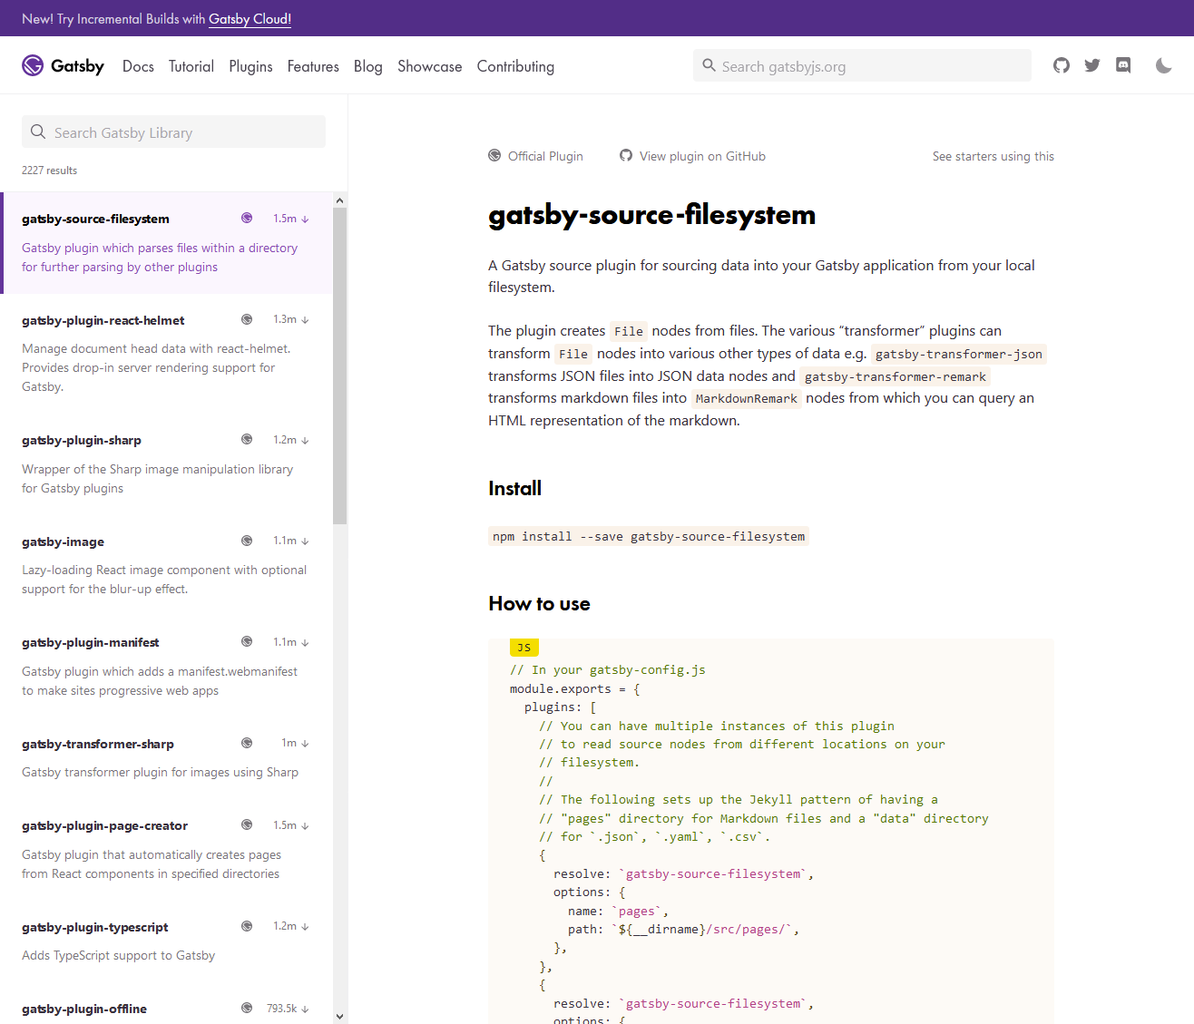Select gatsby-transformer-sharp in plugin list
The image size is (1194, 1024).
point(98,744)
